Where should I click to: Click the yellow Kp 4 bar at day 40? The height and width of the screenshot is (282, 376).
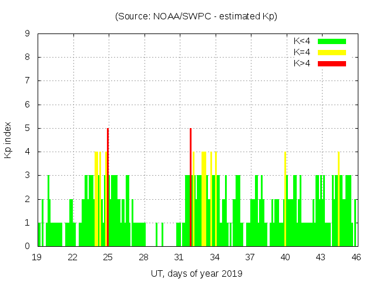pyautogui.click(x=285, y=200)
